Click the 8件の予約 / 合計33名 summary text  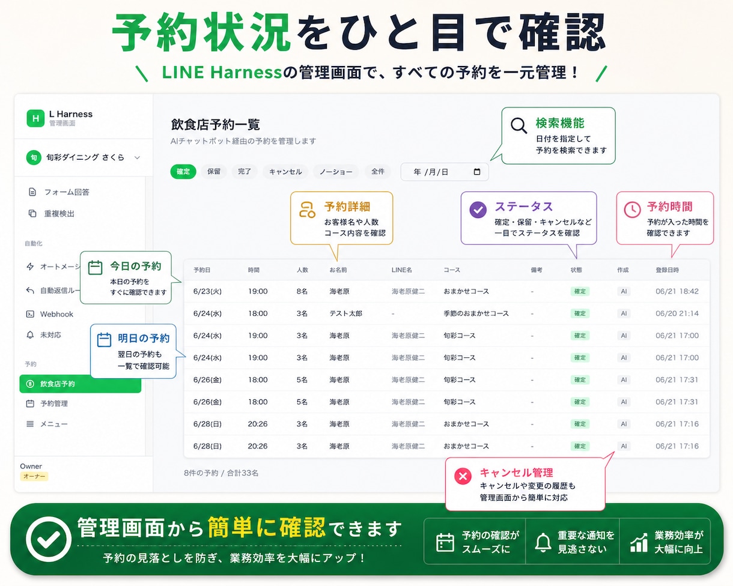(221, 473)
